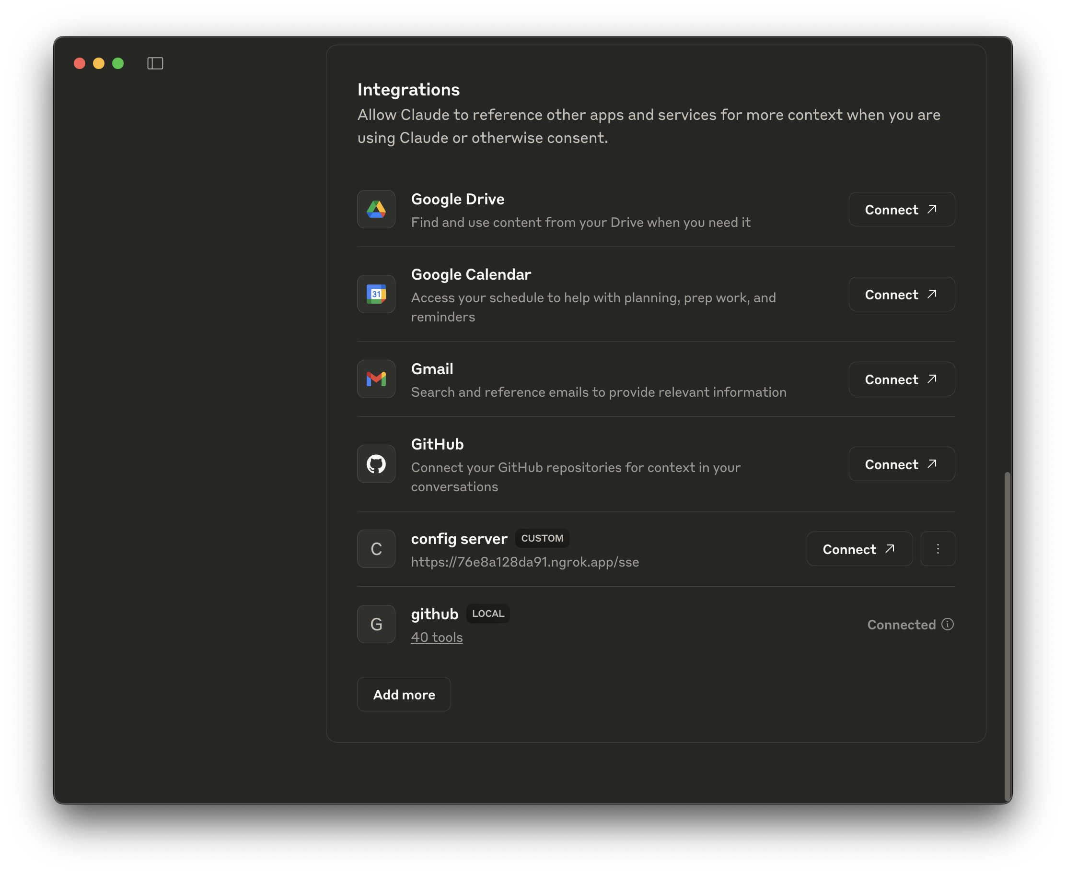
Task: Click the config server C avatar
Action: click(376, 549)
